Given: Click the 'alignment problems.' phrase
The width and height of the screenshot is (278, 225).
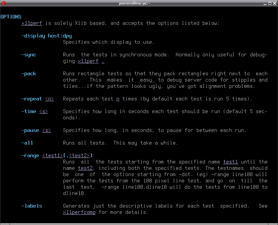Looking at the screenshot, I should tap(227, 86).
